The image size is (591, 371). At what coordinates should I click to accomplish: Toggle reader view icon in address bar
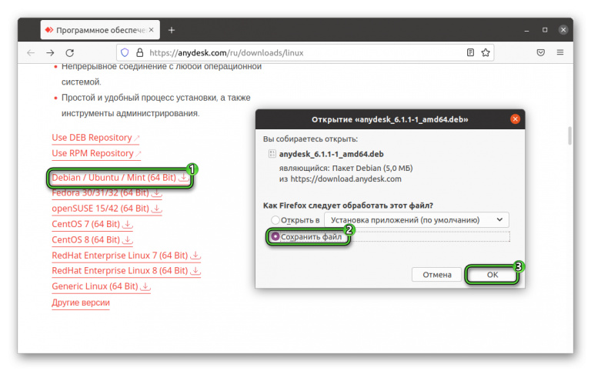pos(470,53)
